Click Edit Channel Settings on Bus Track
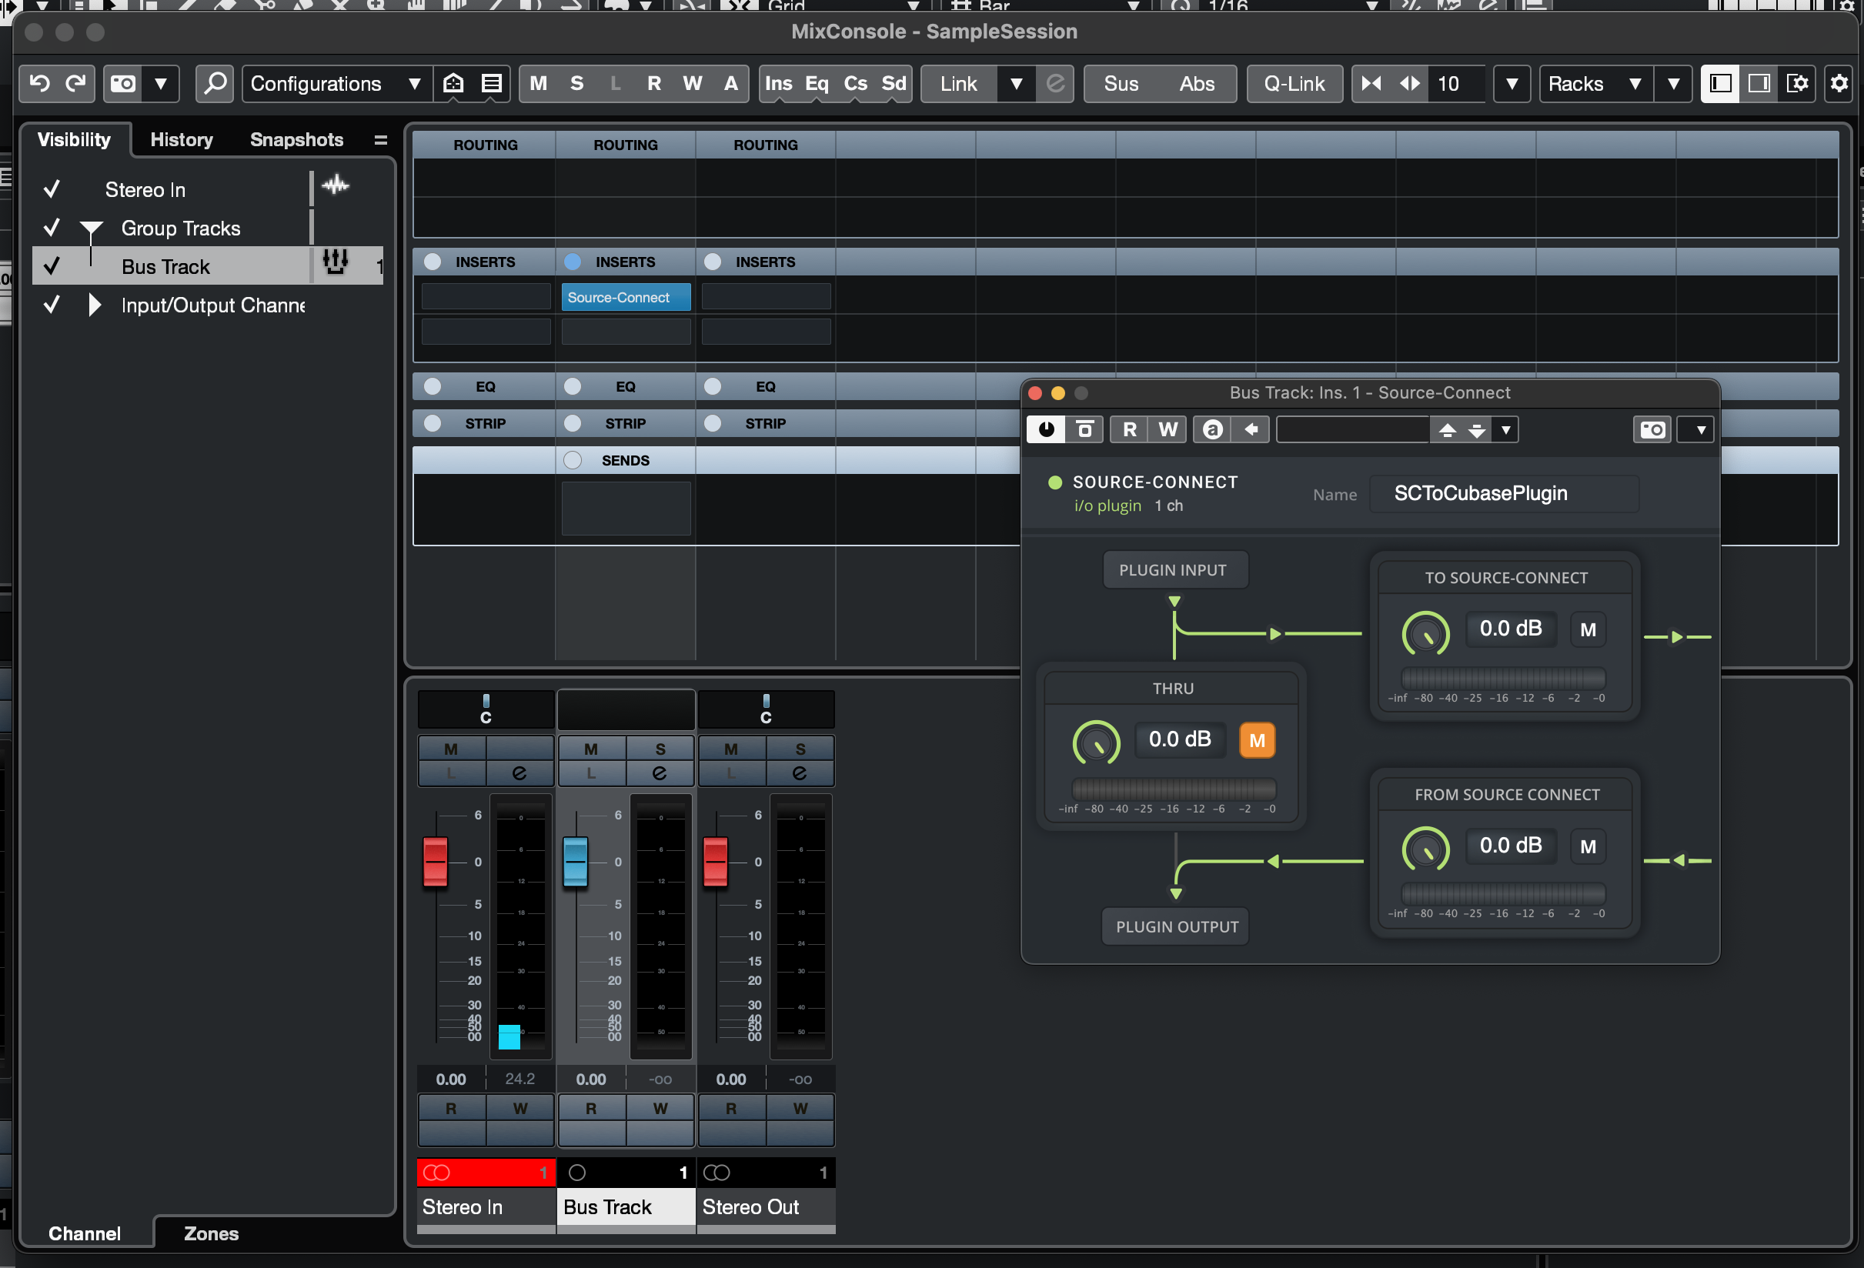The height and width of the screenshot is (1268, 1864). 660,773
